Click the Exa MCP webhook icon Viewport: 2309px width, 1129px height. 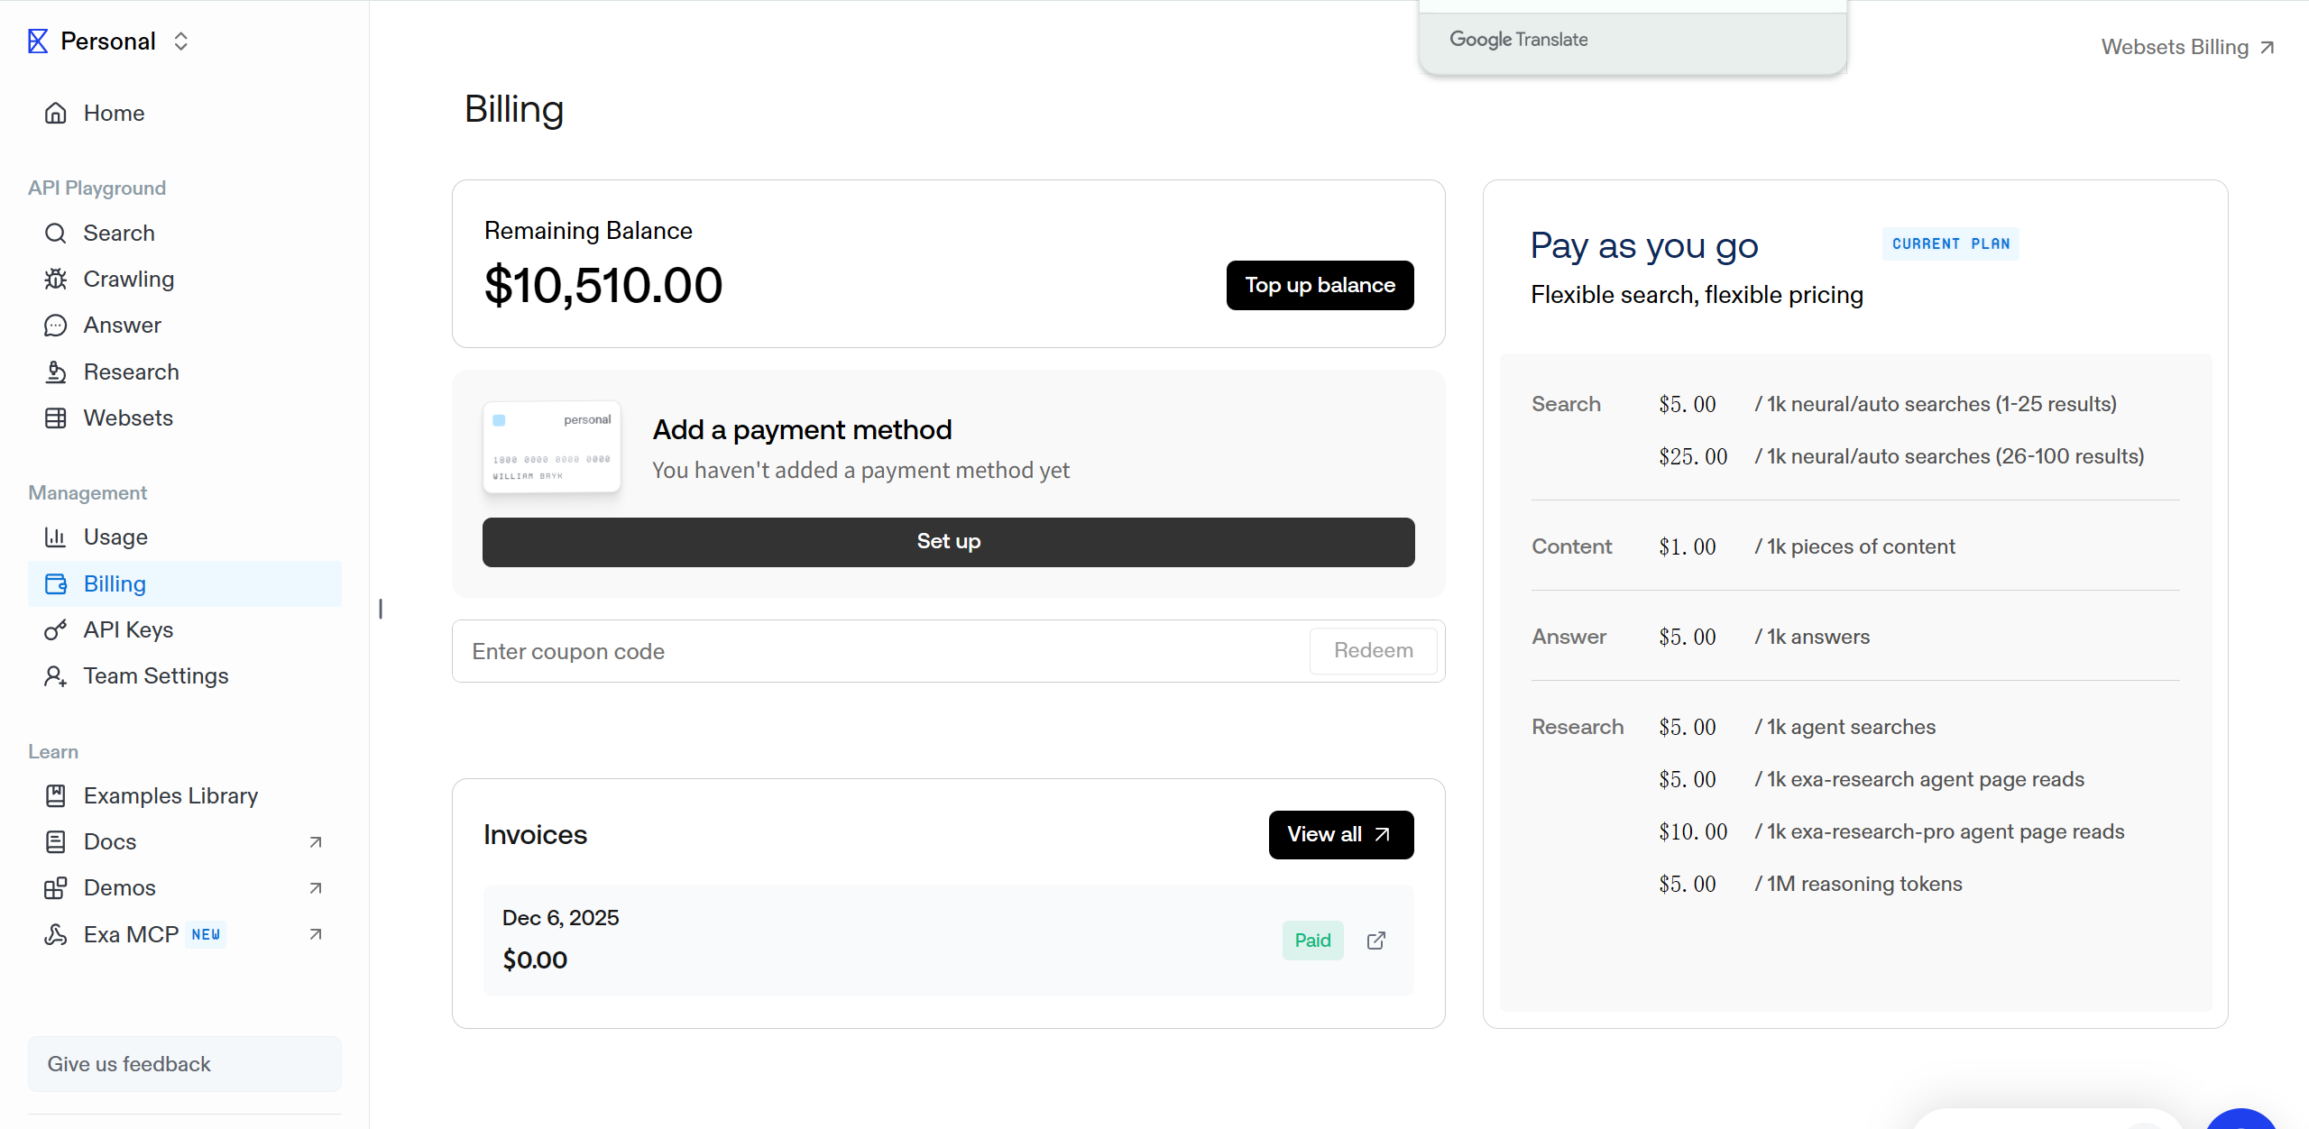(x=56, y=935)
